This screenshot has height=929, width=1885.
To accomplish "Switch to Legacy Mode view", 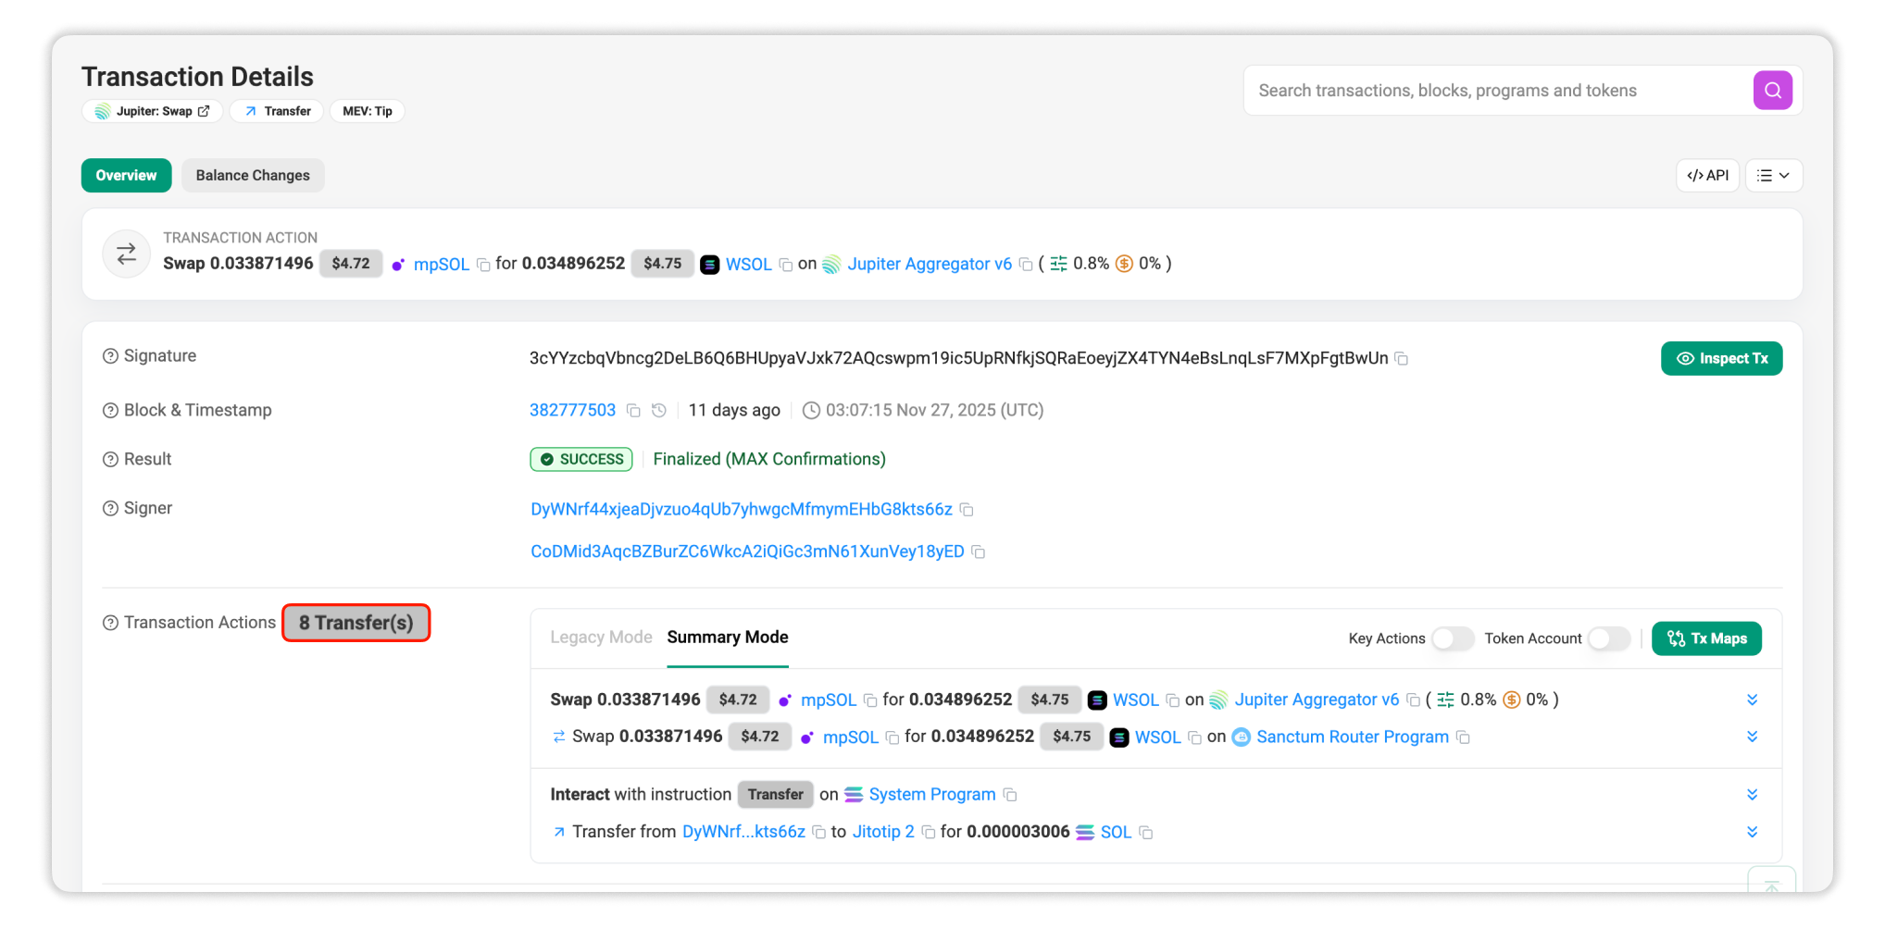I will [x=600, y=637].
